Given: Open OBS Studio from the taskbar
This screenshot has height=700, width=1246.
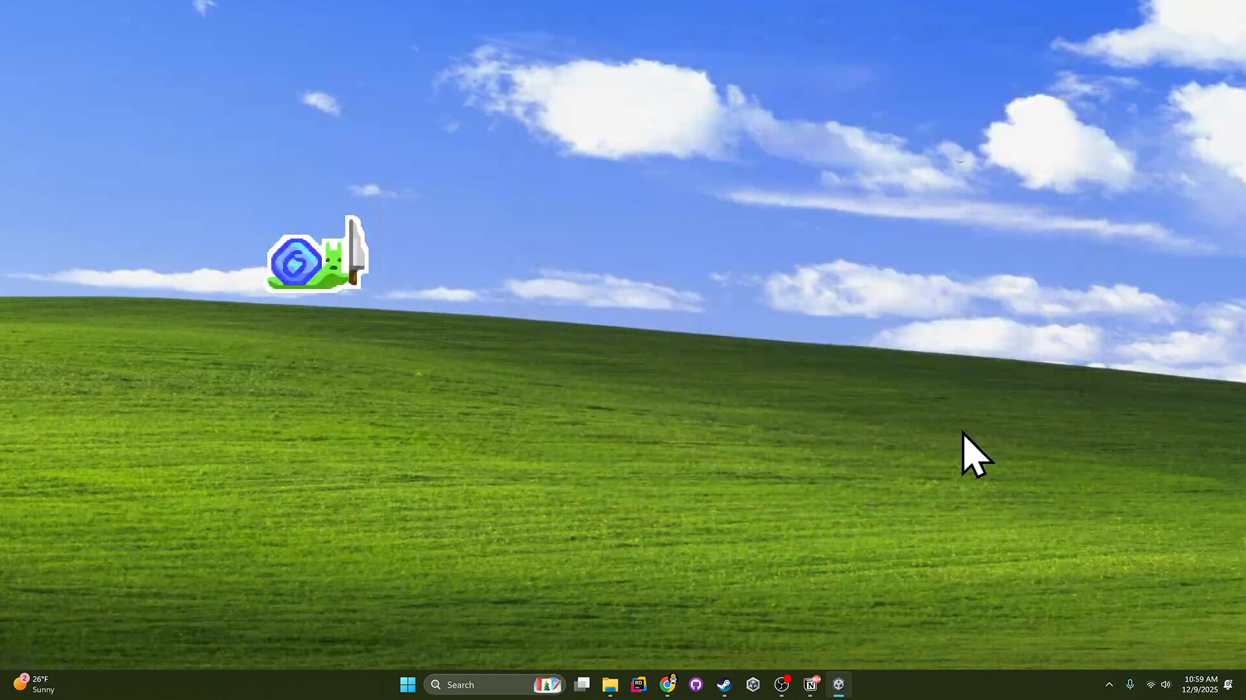Looking at the screenshot, I should (781, 684).
